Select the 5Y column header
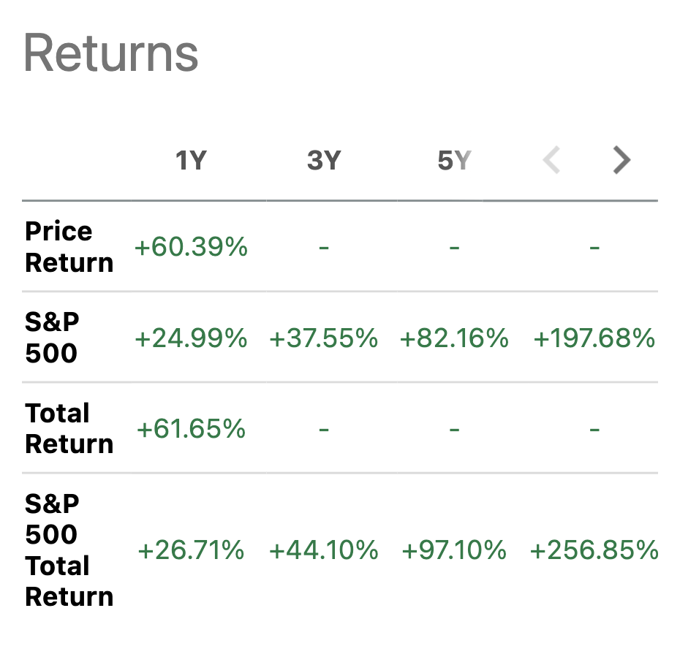The image size is (699, 646). 455,159
